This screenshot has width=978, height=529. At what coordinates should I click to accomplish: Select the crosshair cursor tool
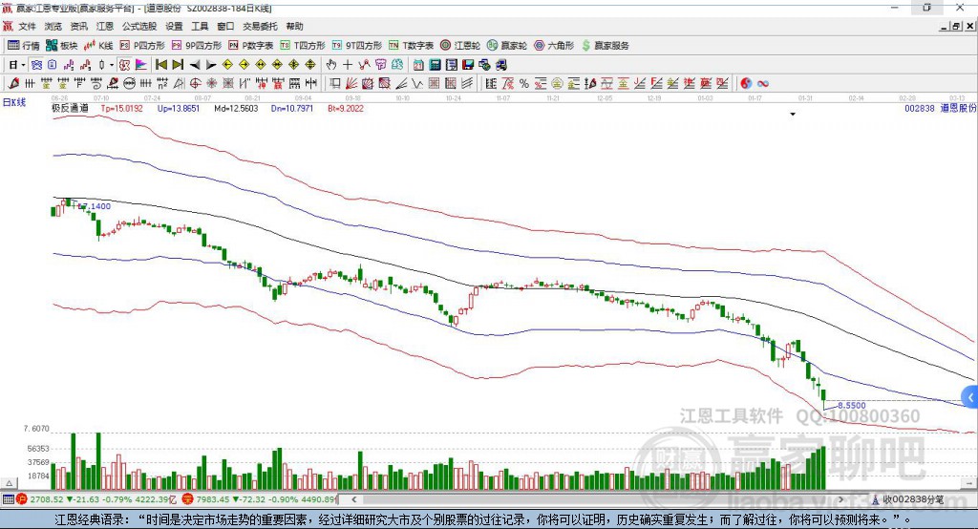[348, 65]
